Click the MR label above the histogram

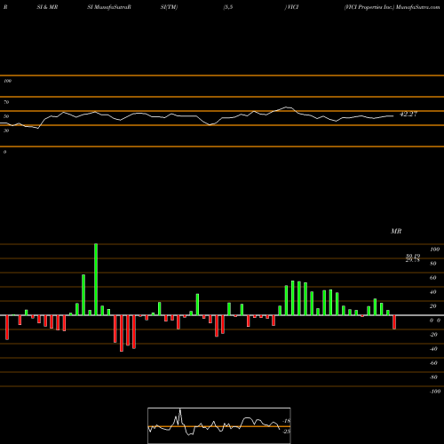[396, 231]
